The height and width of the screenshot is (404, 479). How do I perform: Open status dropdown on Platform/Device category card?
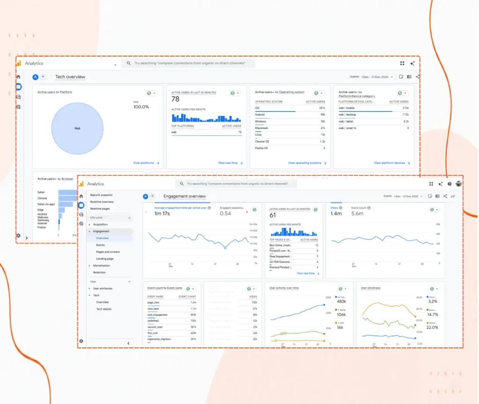(x=402, y=93)
